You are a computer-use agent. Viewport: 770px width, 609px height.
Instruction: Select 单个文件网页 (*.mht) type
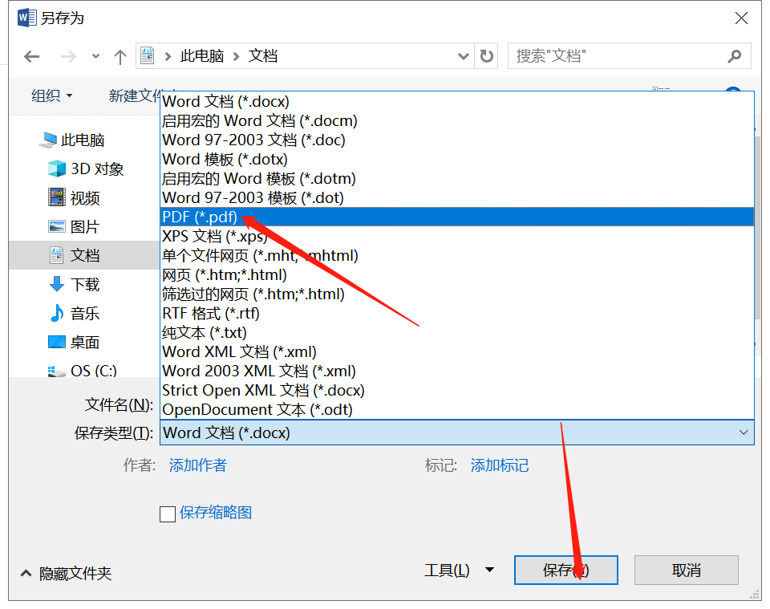click(x=457, y=255)
